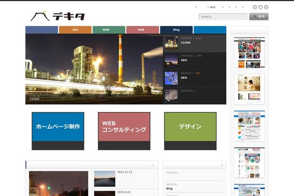Open the bright blue tab after Blog
This screenshot has height=196, width=294.
(x=210, y=30)
